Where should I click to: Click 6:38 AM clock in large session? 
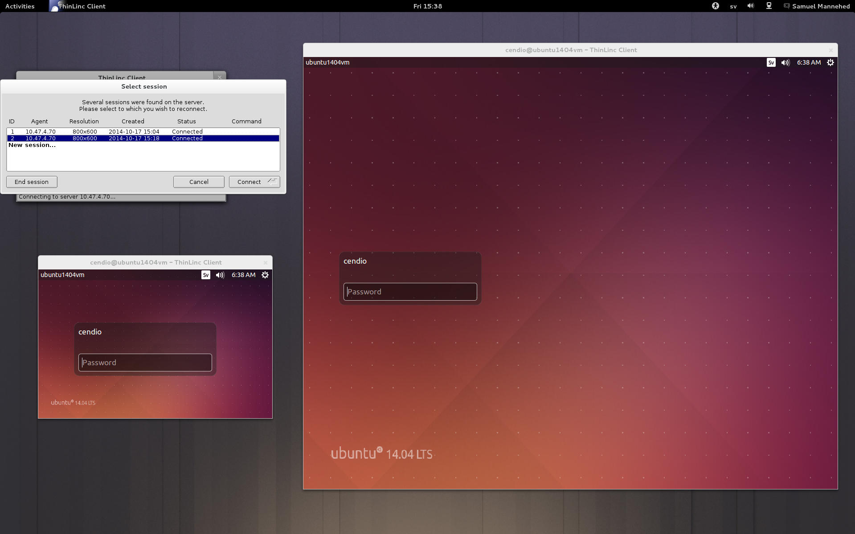click(809, 62)
